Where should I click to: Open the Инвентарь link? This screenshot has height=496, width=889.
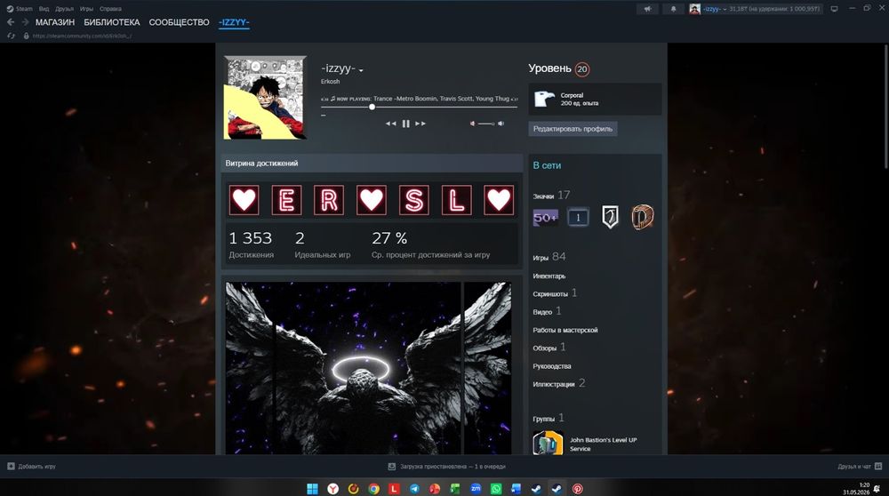pos(549,276)
